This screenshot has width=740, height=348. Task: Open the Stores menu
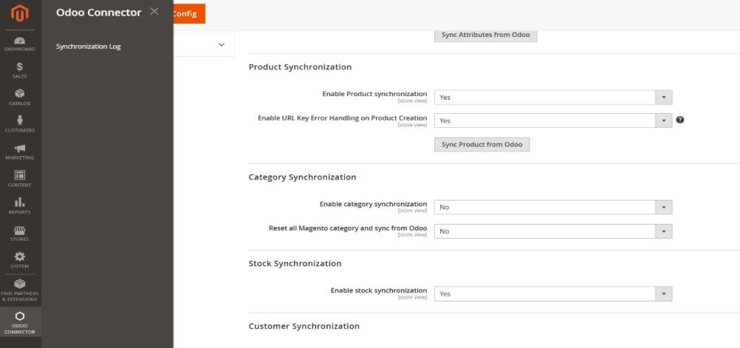[20, 233]
